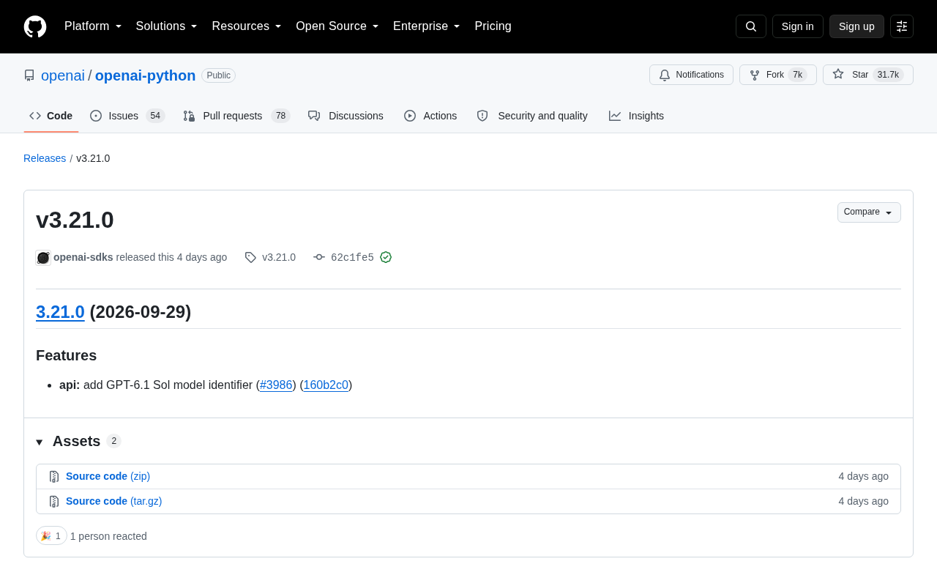Image resolution: width=937 pixels, height=586 pixels.
Task: Go to the Pricing page
Action: 493,26
